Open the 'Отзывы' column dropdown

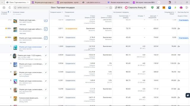(144, 16)
